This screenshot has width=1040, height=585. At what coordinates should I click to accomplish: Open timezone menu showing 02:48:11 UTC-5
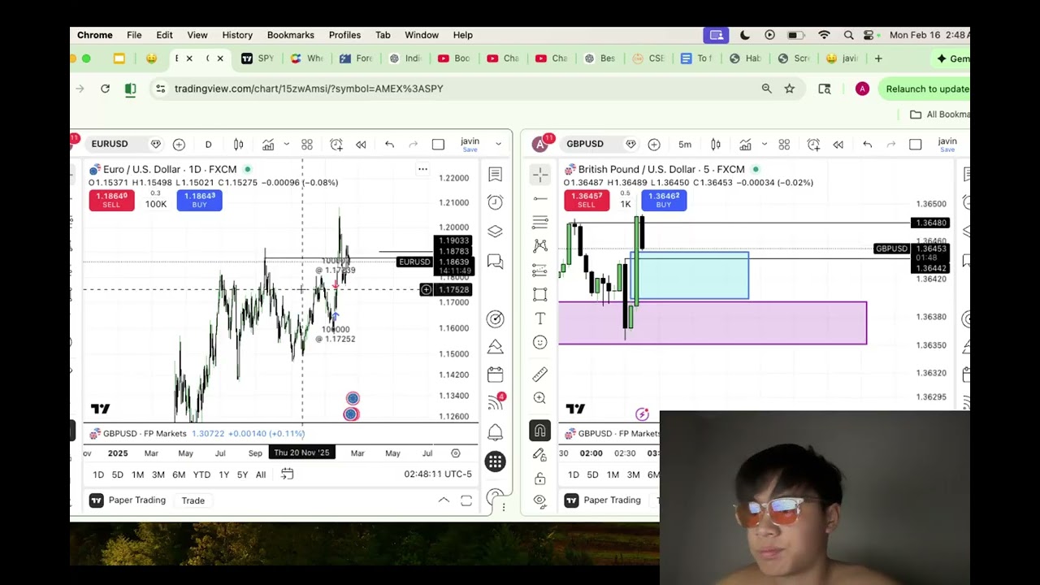[x=438, y=474]
